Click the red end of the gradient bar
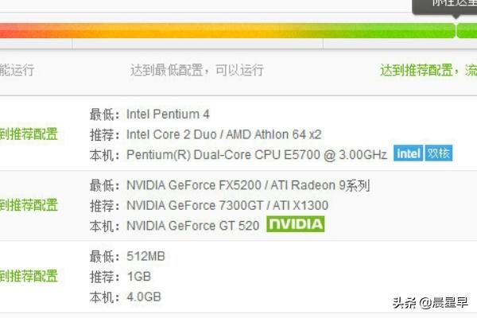Image resolution: width=477 pixels, height=318 pixels. [12, 31]
